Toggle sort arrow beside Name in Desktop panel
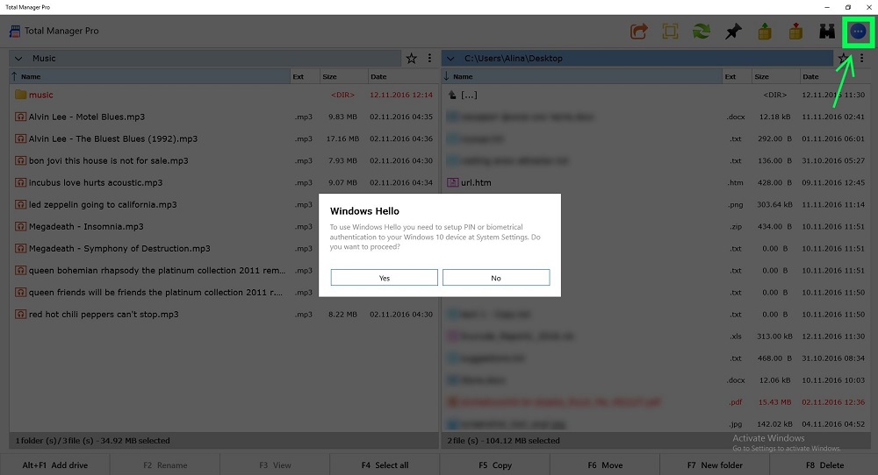 446,76
